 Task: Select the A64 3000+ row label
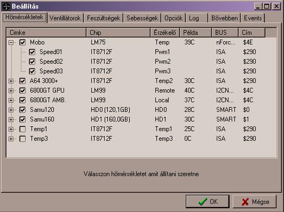[x=44, y=81]
